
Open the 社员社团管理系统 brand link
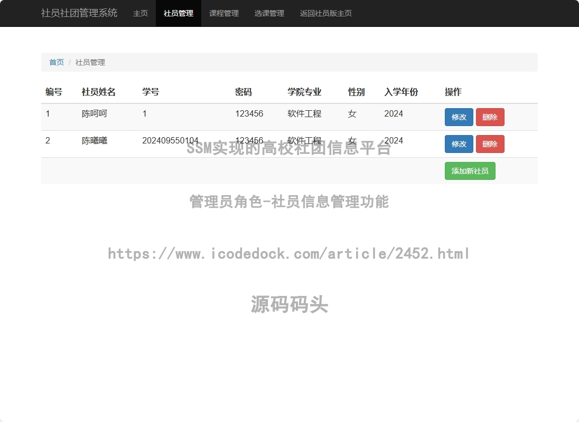pyautogui.click(x=79, y=13)
